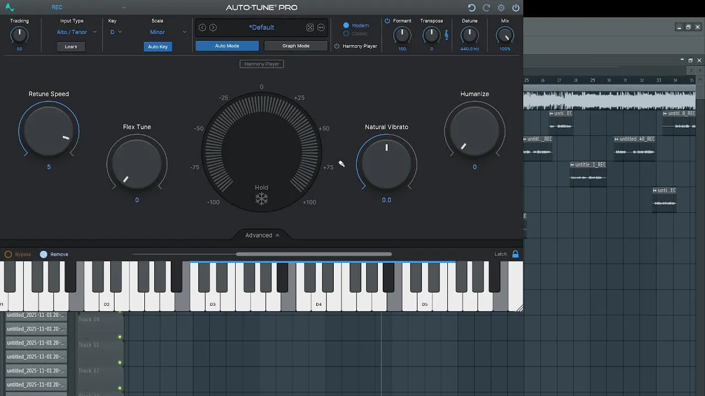Click the Transpose knob
The width and height of the screenshot is (705, 396).
tap(431, 35)
